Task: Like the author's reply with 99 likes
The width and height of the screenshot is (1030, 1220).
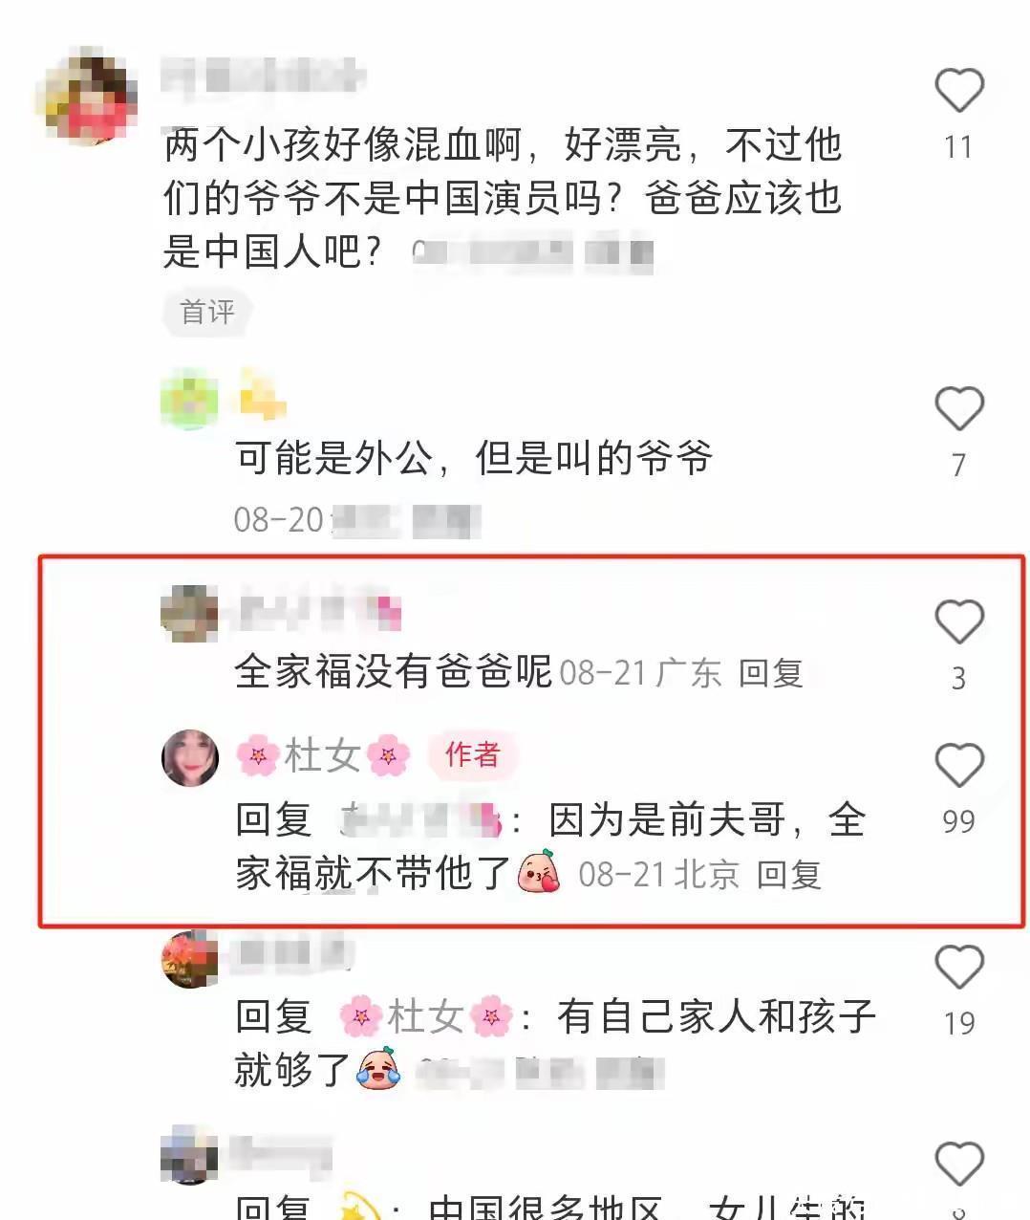Action: 958,766
